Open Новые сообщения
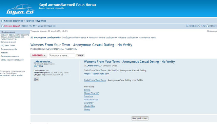The width and height of the screenshot is (217, 124). point(129,38)
